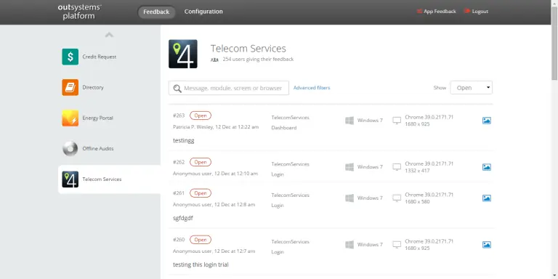This screenshot has width=558, height=279.
Task: Click '254 users giving their feedback' text
Action: [258, 60]
